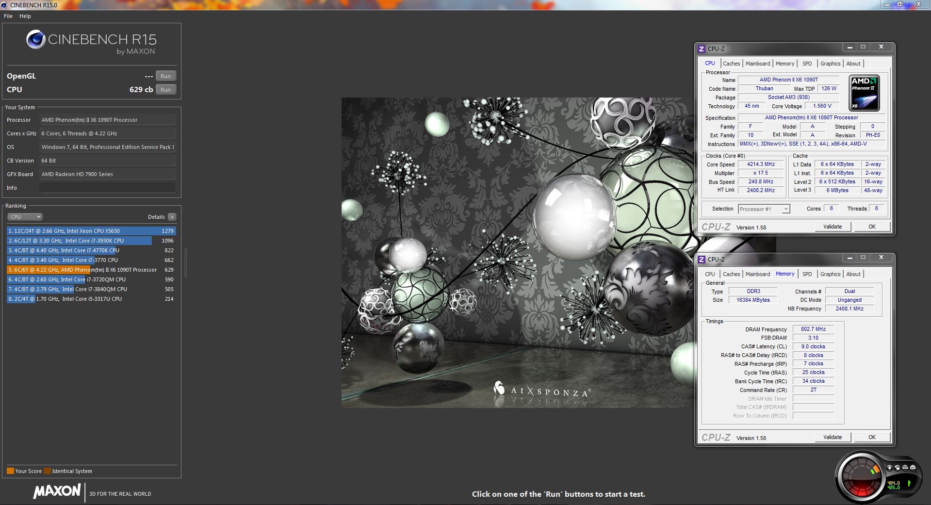
Task: Click the GFX Board AMD Radeon field
Action: (107, 174)
